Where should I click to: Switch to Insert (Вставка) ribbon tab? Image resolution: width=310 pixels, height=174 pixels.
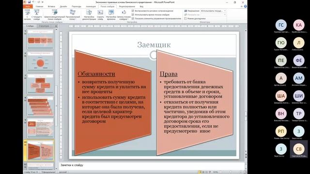click(51, 6)
